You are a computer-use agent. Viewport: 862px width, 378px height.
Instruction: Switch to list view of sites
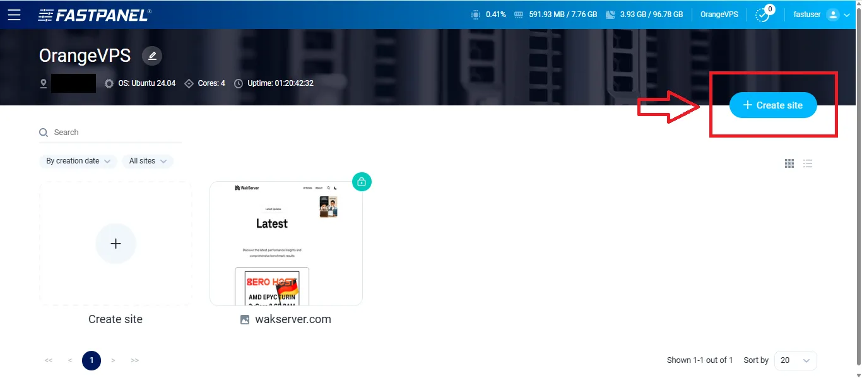pos(808,163)
